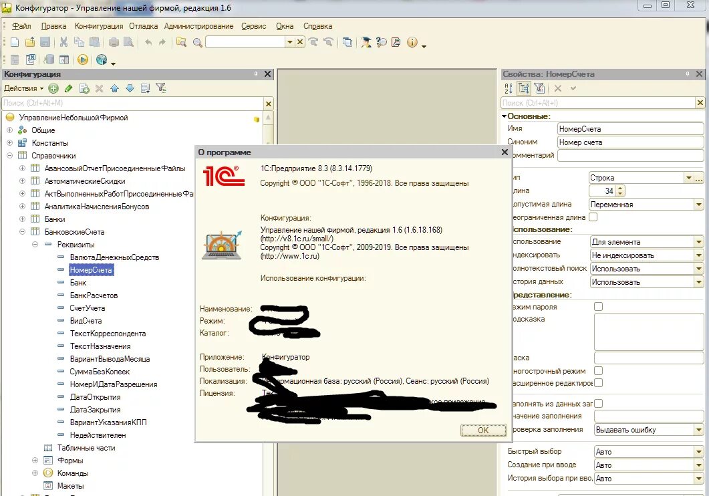Toggle properties by category icon

pos(524,89)
